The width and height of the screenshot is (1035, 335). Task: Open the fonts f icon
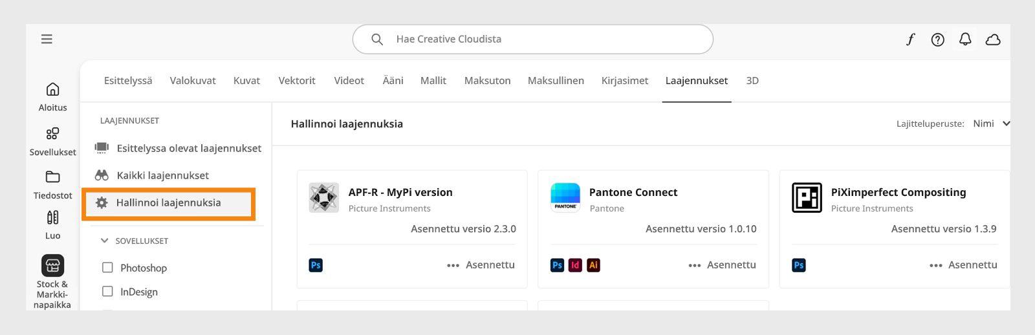(910, 39)
